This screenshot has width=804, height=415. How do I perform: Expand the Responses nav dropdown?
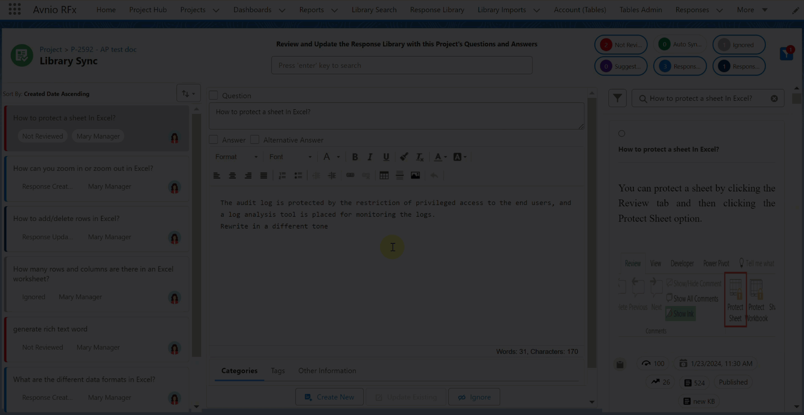click(719, 10)
